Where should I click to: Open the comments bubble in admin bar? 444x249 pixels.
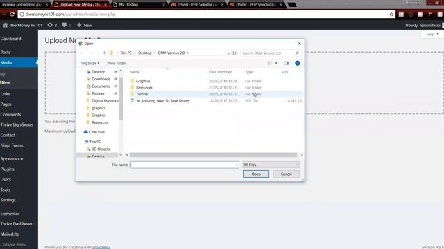[x=67, y=25]
